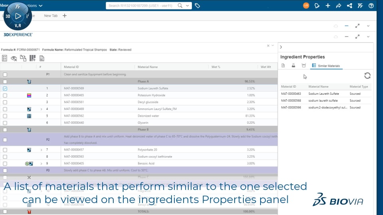Expand the upper widget to fullscreen
383x215 pixels.
tap(357, 26)
